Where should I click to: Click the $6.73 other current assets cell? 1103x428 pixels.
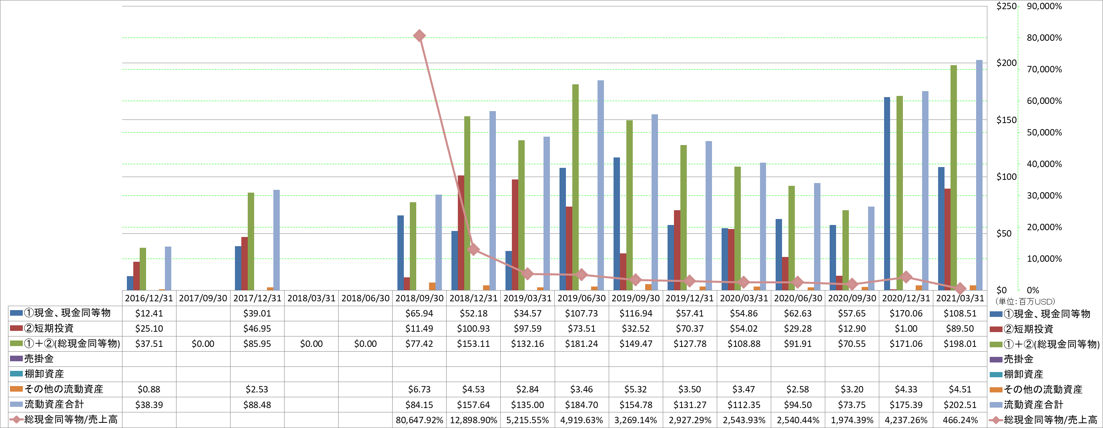click(x=419, y=389)
